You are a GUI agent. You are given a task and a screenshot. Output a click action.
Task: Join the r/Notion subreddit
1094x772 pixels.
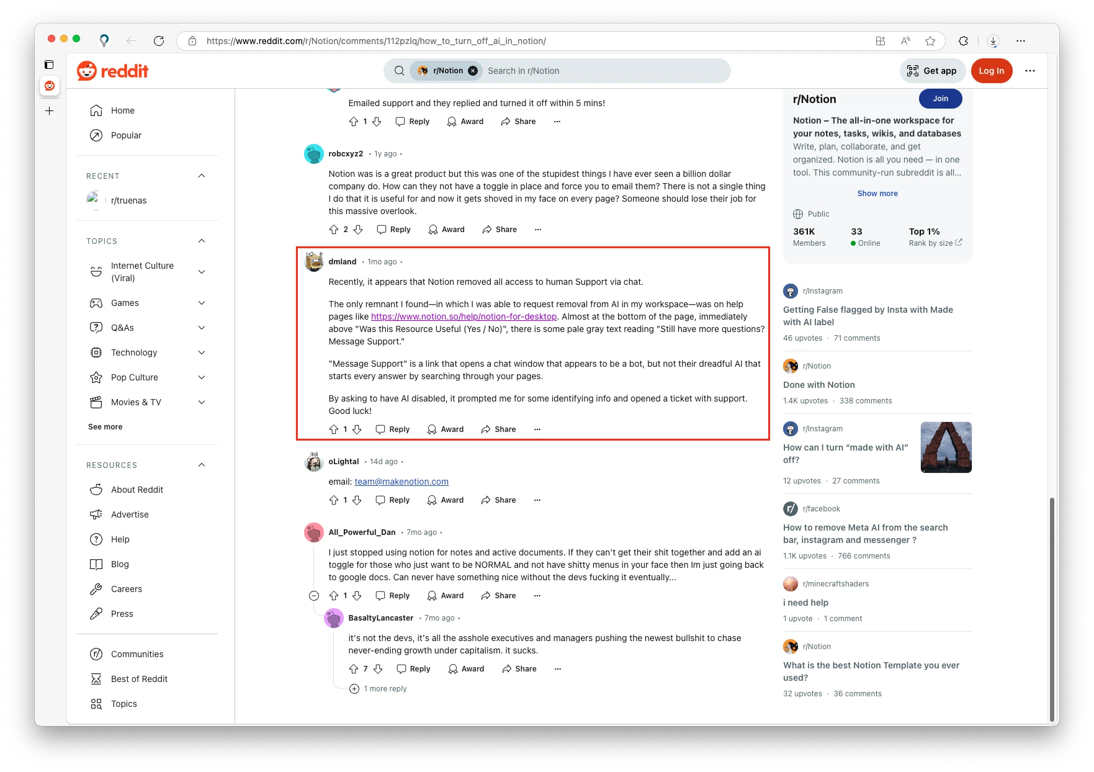(940, 99)
